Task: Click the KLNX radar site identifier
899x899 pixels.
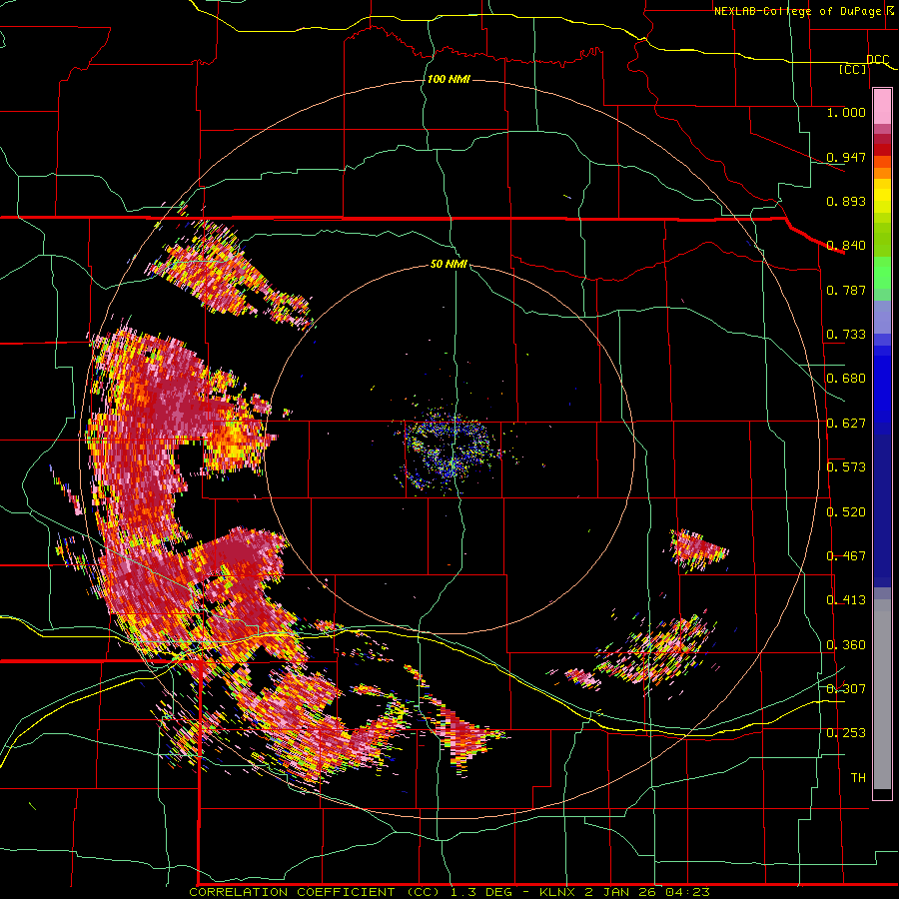Action: [x=559, y=892]
